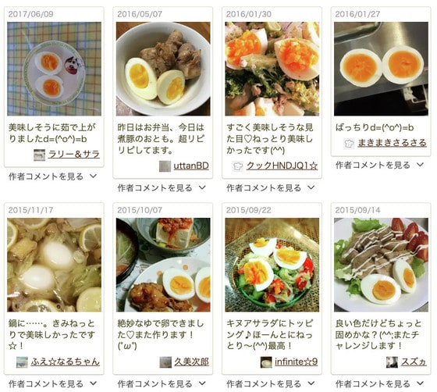437x392 pixels.
Task: Expand 作者コメントを見る under the 2017/06/09 post
Action: (53, 176)
